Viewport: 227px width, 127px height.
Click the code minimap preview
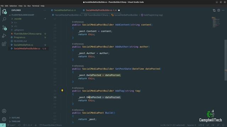216,22
